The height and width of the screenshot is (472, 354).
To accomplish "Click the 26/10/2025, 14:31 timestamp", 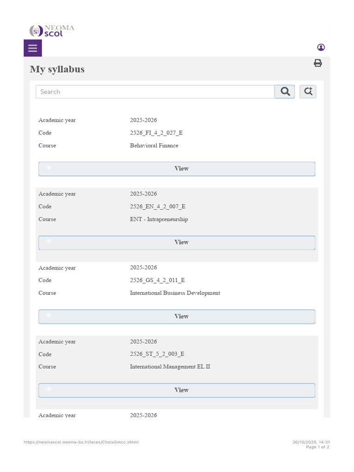I will [311, 442].
